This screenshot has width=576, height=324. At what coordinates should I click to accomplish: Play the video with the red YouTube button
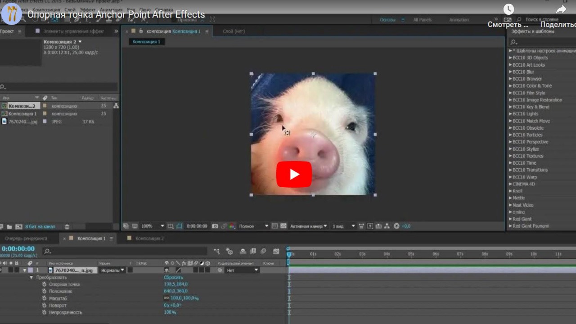[294, 174]
